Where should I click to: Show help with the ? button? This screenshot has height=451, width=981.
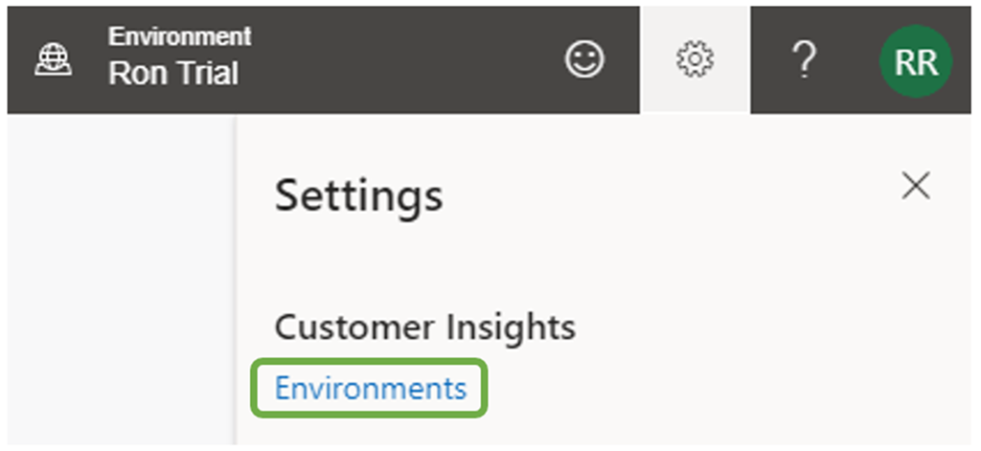click(x=805, y=60)
